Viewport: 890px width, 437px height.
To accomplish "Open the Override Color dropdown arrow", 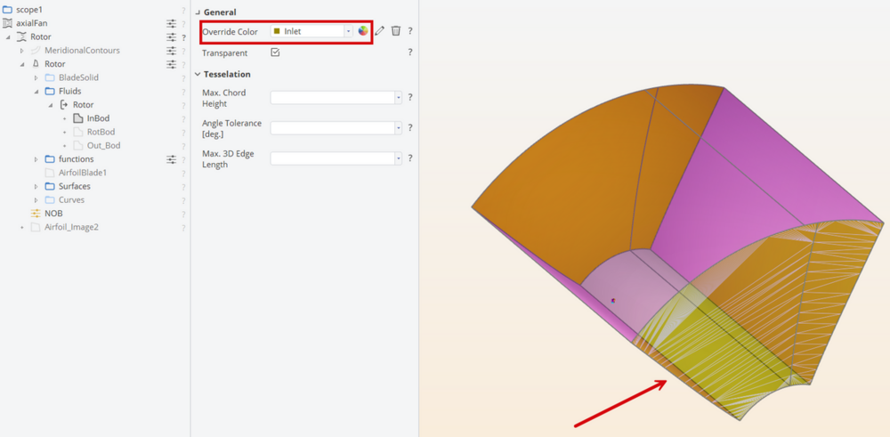I will pos(348,31).
